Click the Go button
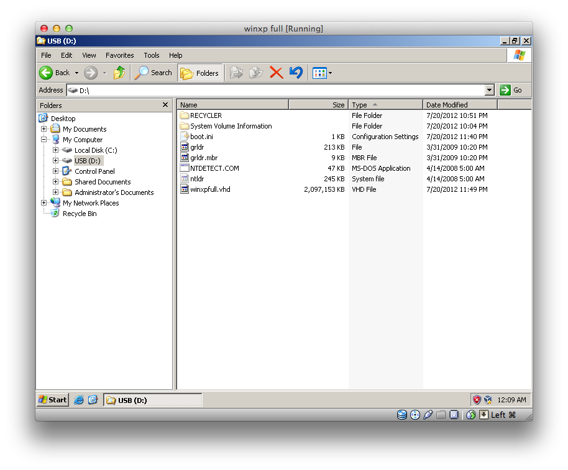The height and width of the screenshot is (470, 568). pyautogui.click(x=511, y=90)
